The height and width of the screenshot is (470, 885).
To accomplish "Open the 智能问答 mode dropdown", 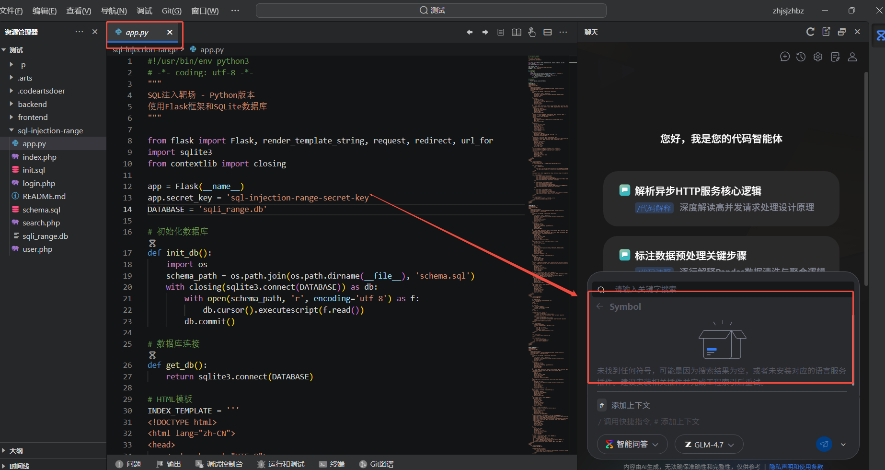I will pyautogui.click(x=632, y=444).
